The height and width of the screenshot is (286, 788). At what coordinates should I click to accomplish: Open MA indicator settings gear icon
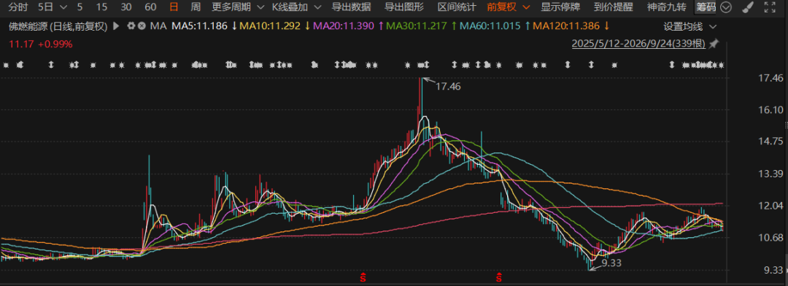coord(131,26)
